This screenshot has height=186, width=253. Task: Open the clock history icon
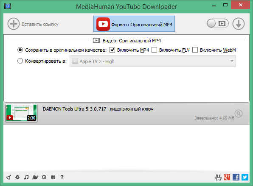tap(44, 177)
